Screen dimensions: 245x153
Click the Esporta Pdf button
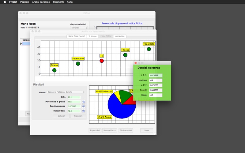tap(95, 130)
